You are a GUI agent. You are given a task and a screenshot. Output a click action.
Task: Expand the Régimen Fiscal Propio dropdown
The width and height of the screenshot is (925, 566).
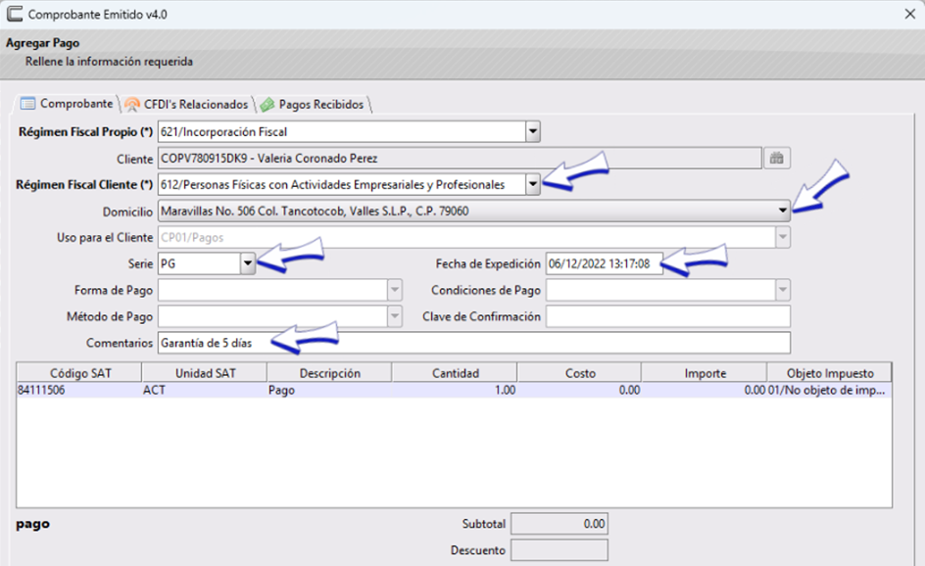tap(533, 131)
